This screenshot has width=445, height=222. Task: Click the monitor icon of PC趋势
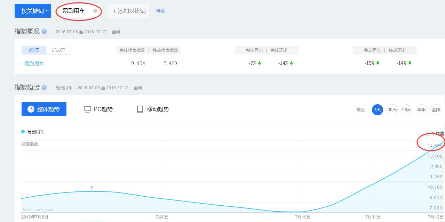87,109
